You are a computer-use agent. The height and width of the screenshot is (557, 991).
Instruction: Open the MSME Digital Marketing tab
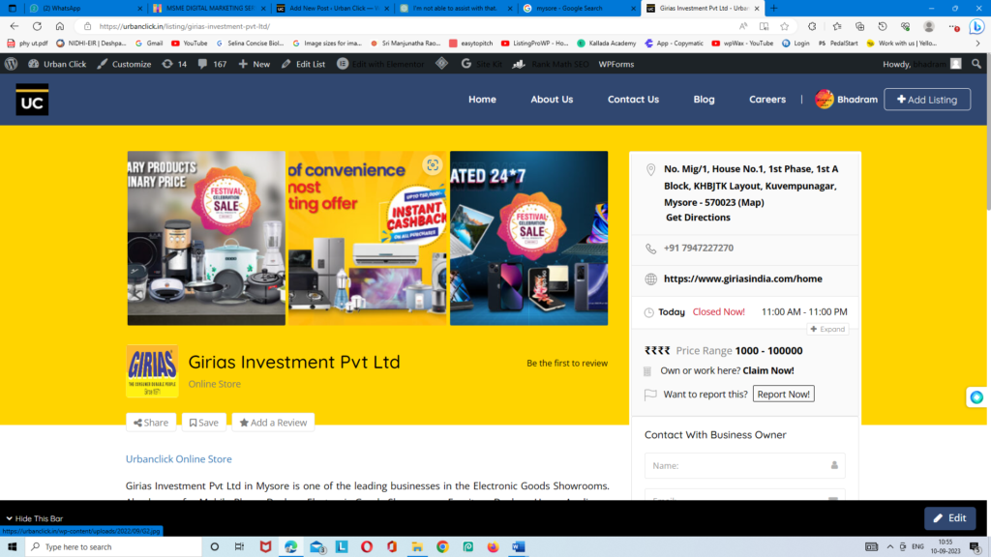coord(210,8)
